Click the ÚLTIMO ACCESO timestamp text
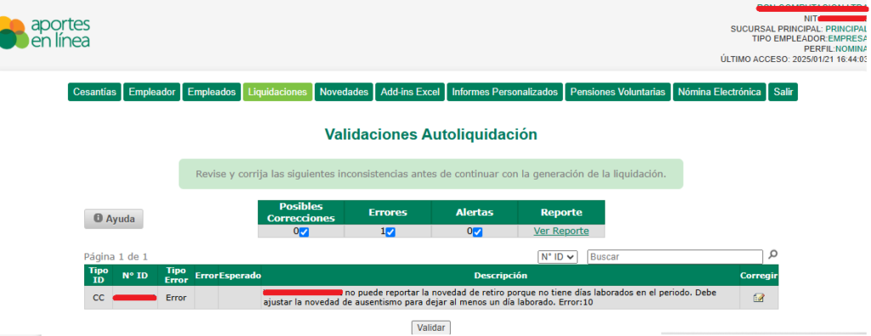Image resolution: width=871 pixels, height=336 pixels. coord(794,59)
